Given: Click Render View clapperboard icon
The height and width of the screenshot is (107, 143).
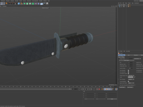Looking at the screenshot, I should [x=10, y=4].
